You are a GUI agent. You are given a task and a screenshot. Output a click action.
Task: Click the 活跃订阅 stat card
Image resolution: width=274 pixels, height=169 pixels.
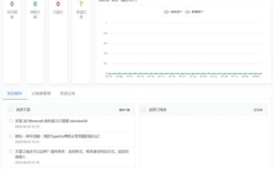(x=35, y=42)
